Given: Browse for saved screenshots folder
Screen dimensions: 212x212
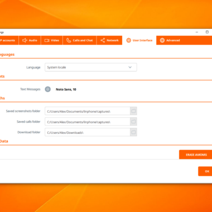Looking at the screenshot, I should tap(133, 111).
